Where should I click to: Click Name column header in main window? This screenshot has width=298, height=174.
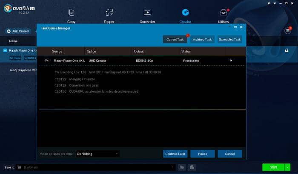[x=13, y=41]
